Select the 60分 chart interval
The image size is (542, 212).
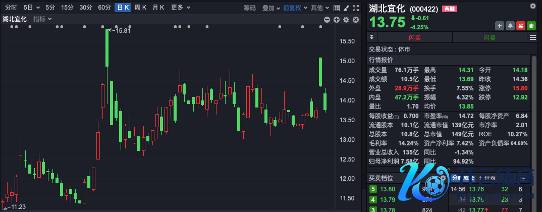(x=104, y=8)
